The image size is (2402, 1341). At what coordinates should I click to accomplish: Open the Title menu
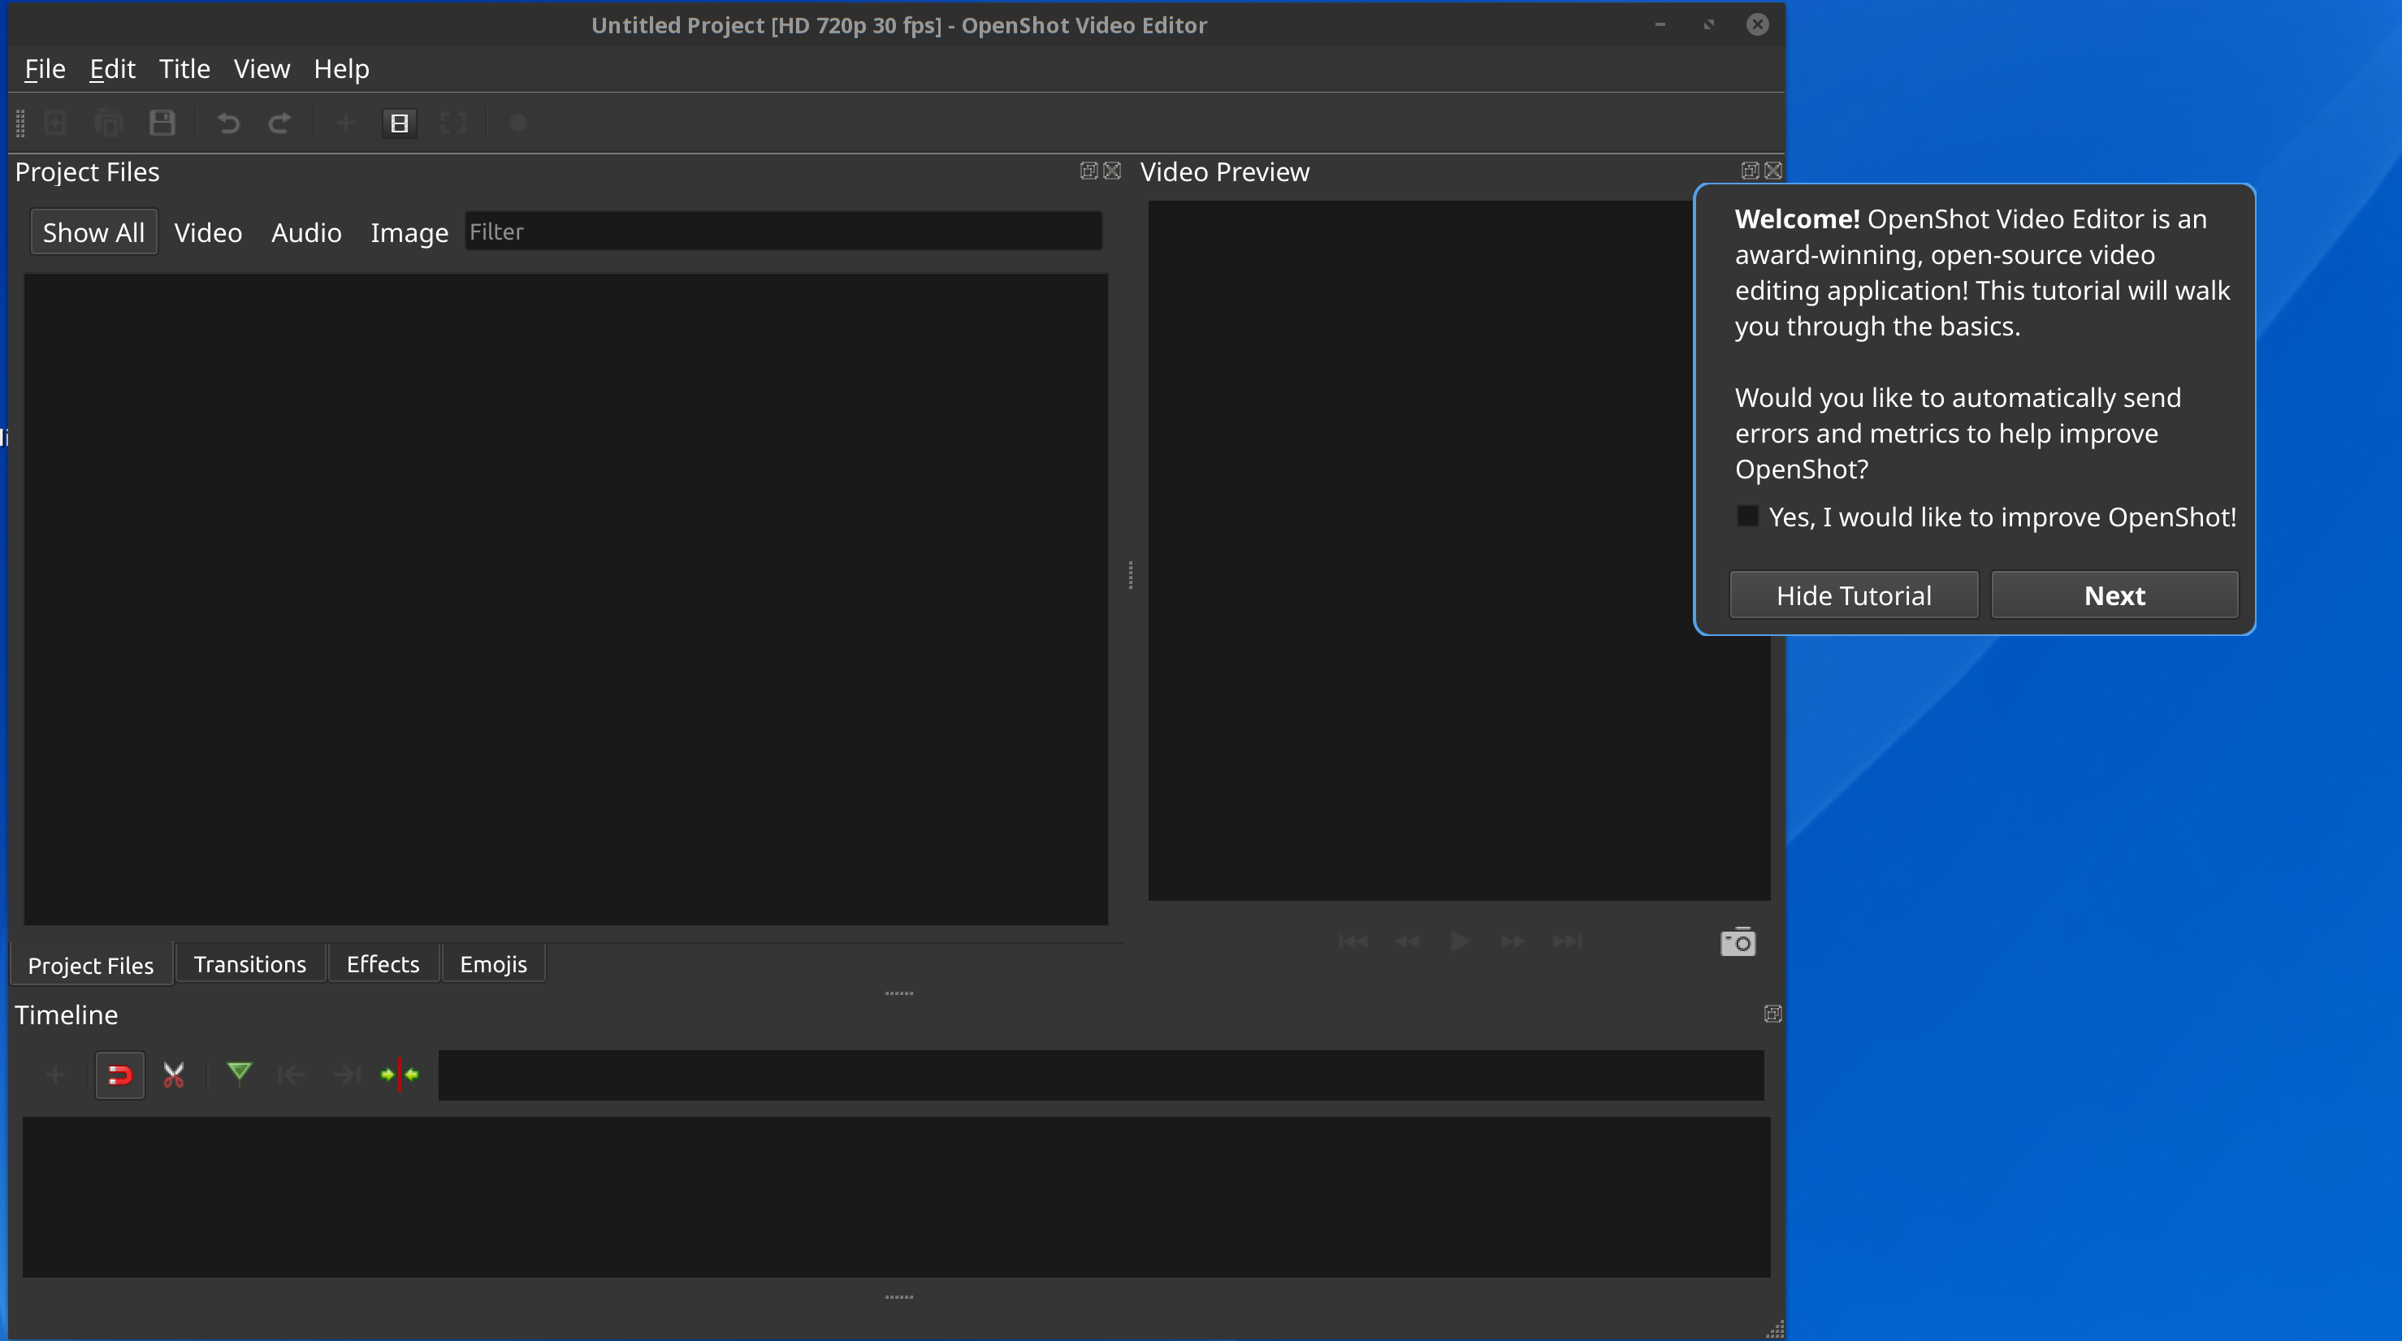[x=184, y=68]
